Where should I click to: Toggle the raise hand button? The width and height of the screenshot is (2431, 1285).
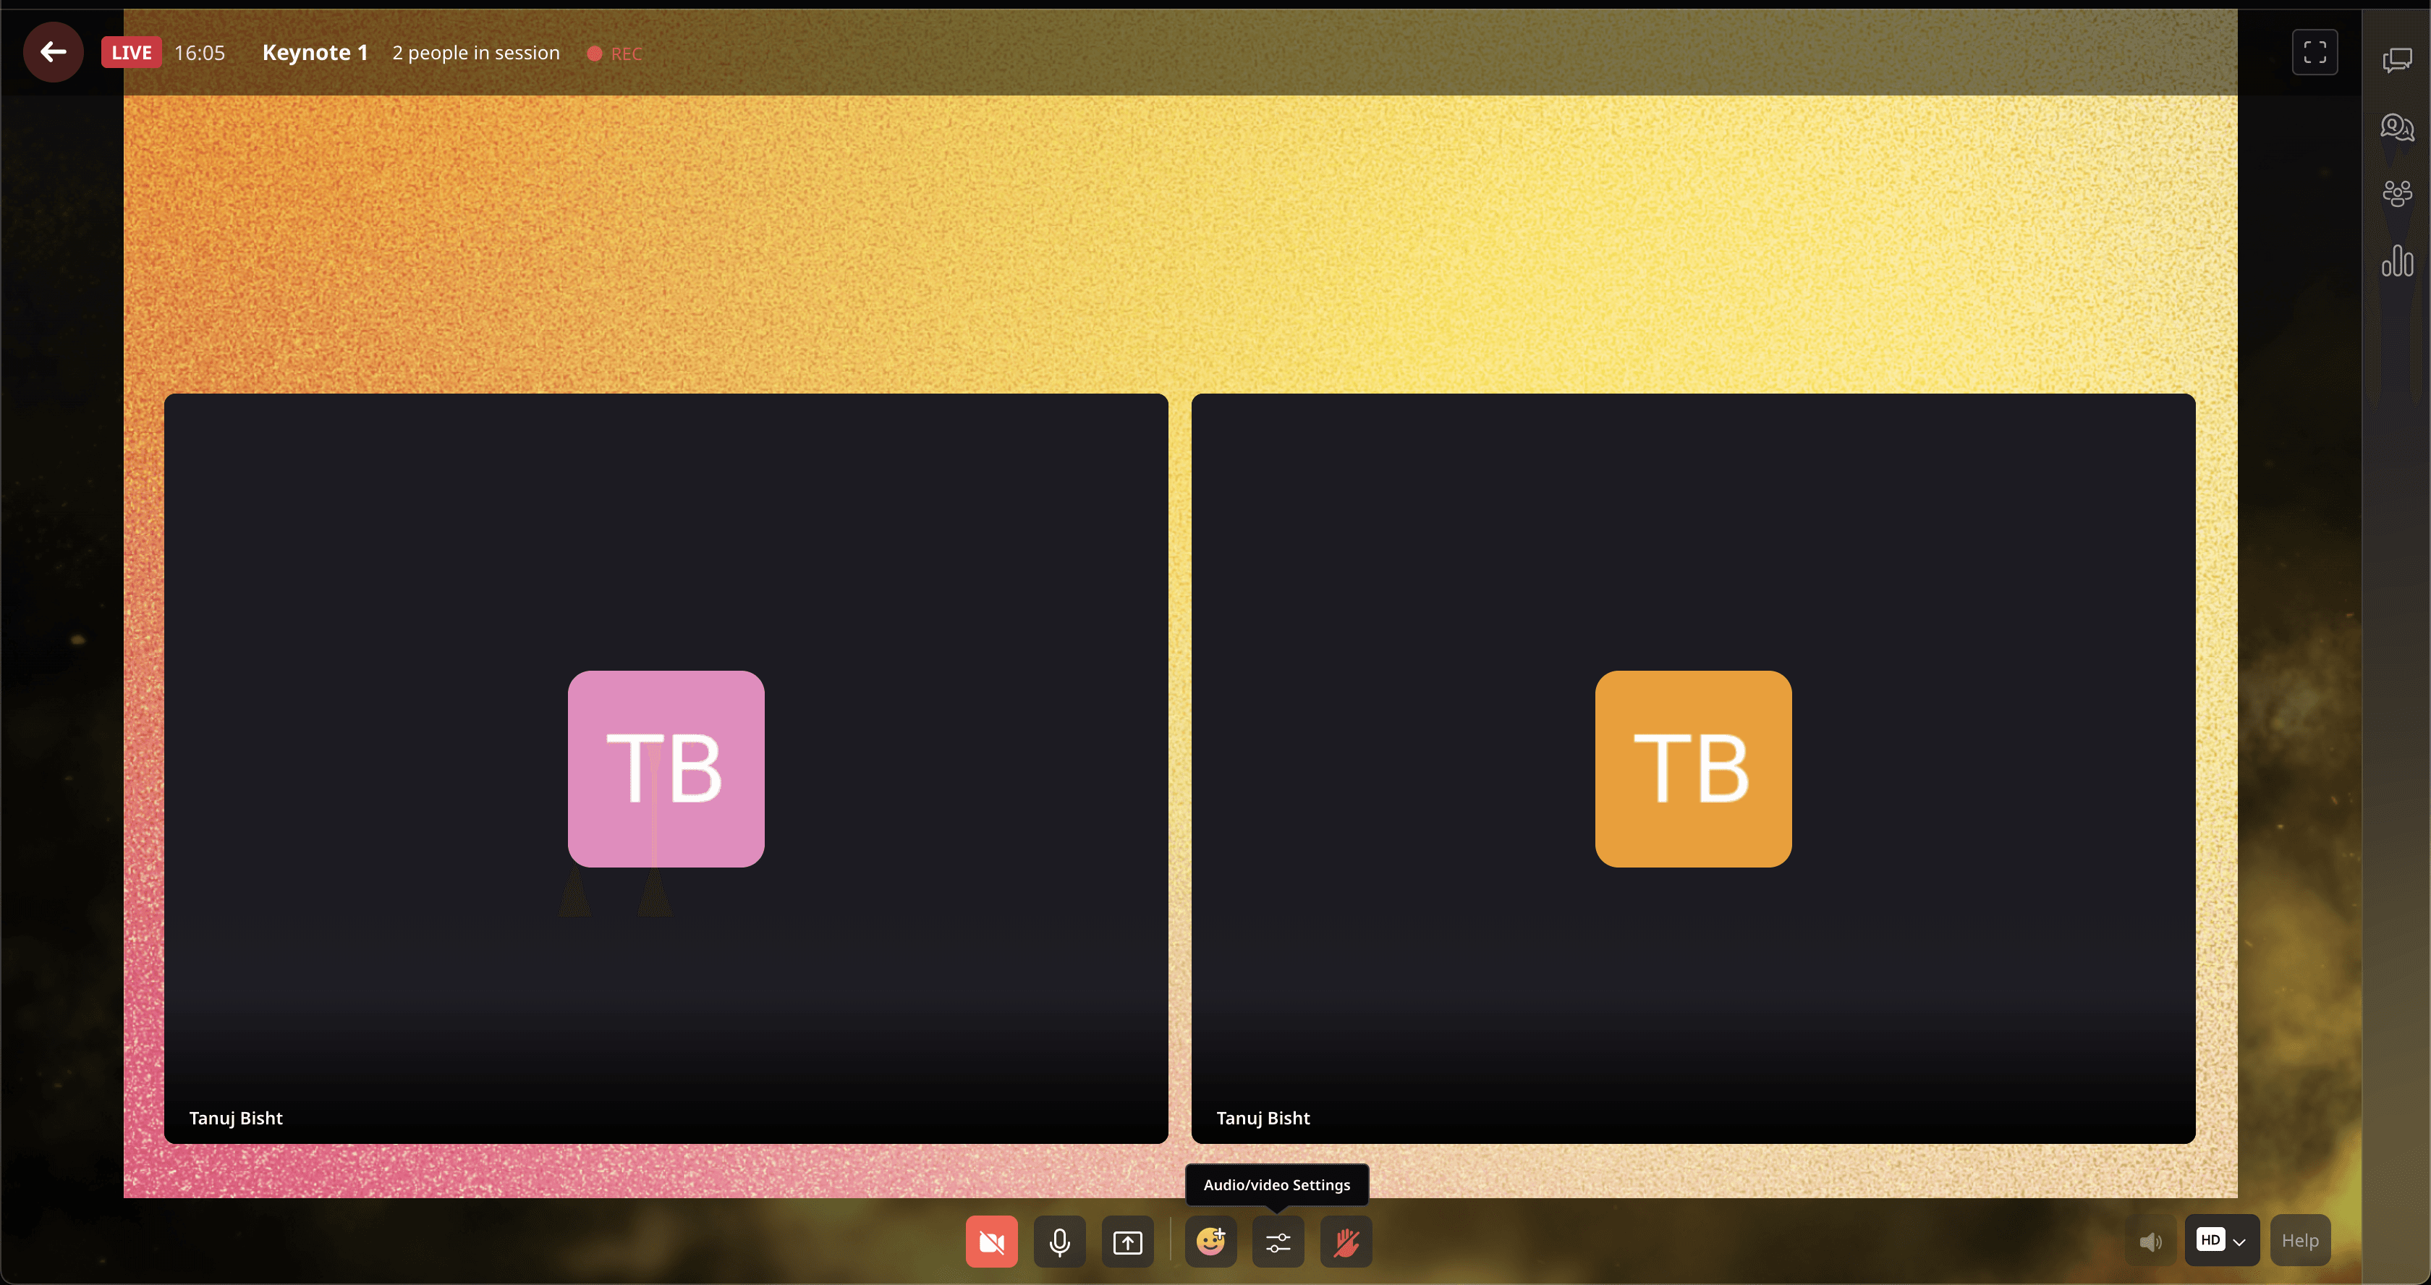tap(1346, 1242)
